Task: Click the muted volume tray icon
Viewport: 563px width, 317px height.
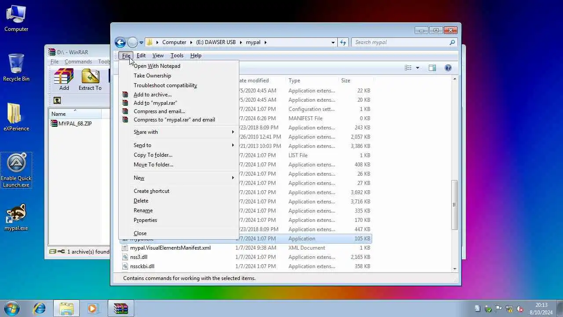Action: pyautogui.click(x=519, y=309)
